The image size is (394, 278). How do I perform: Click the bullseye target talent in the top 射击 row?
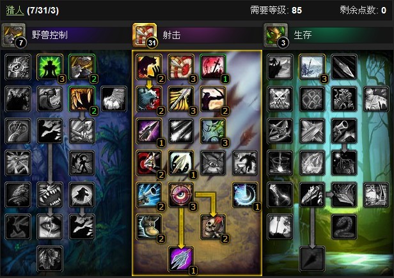pyautogui.click(x=181, y=67)
